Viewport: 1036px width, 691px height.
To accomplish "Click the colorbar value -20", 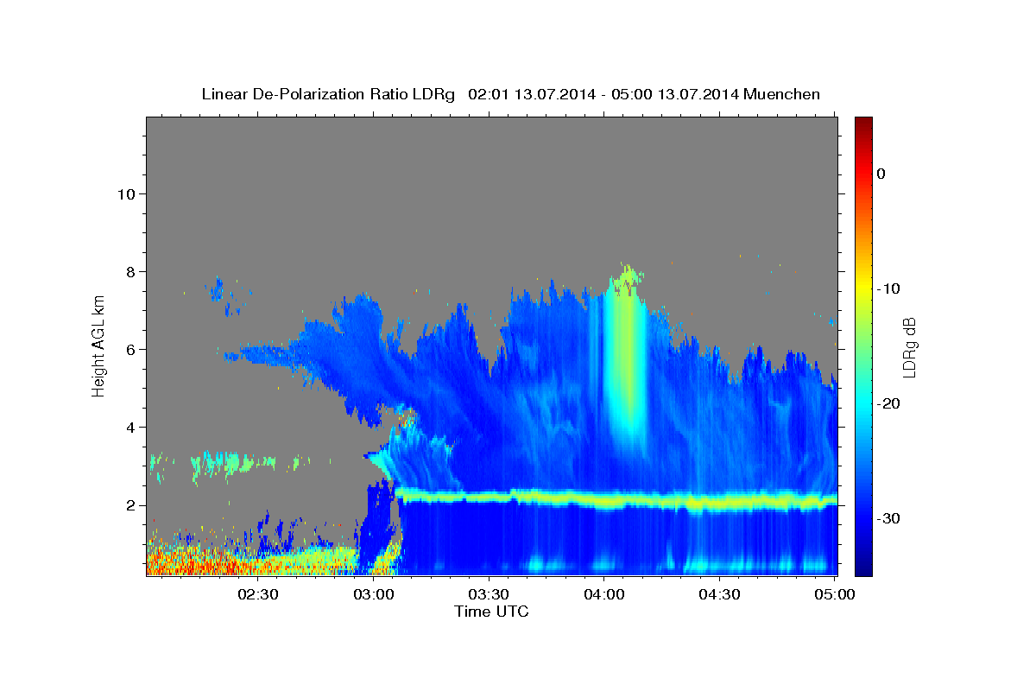I will click(889, 403).
